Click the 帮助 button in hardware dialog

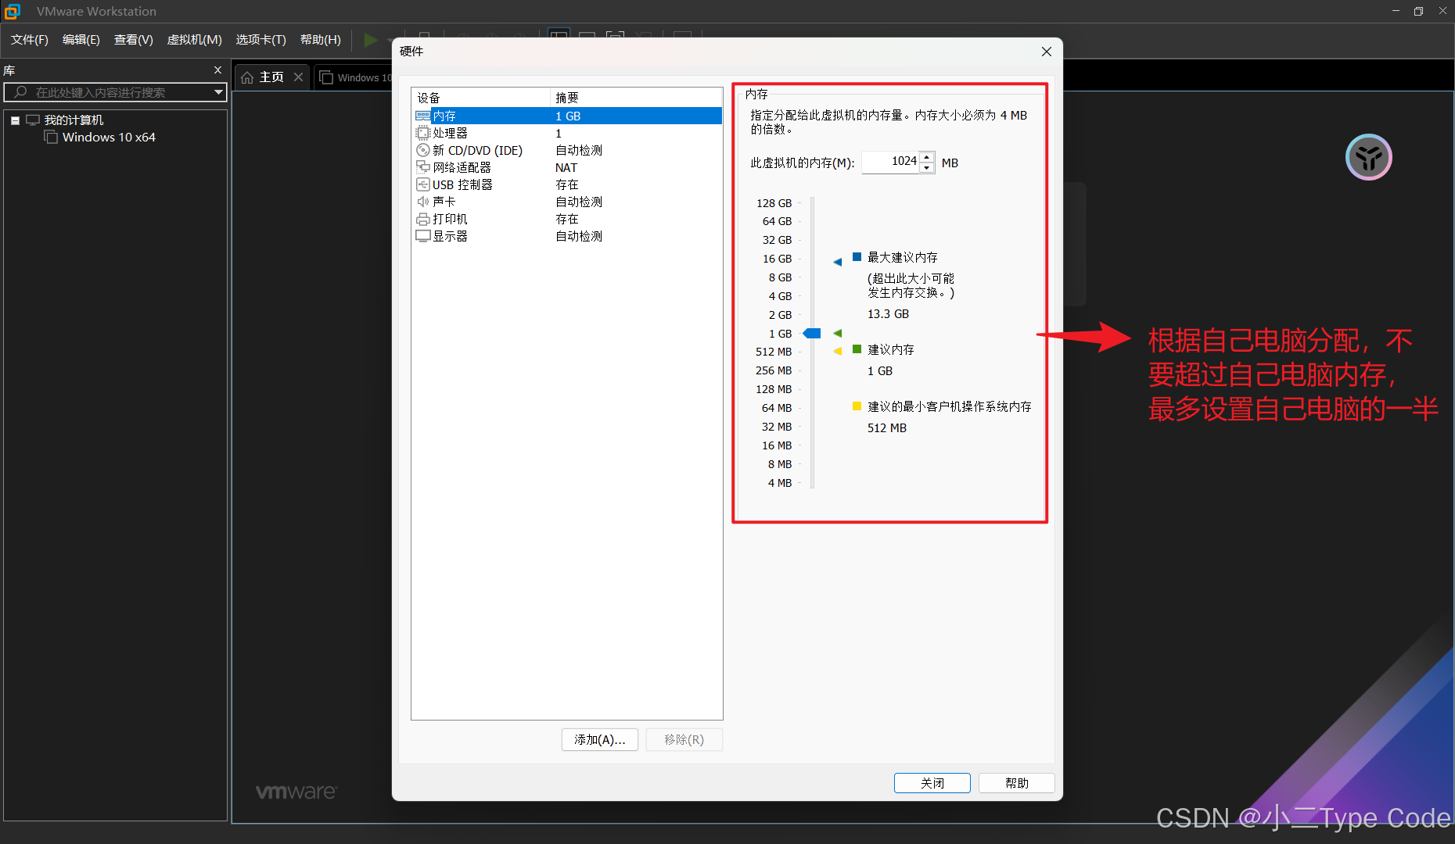click(1017, 783)
